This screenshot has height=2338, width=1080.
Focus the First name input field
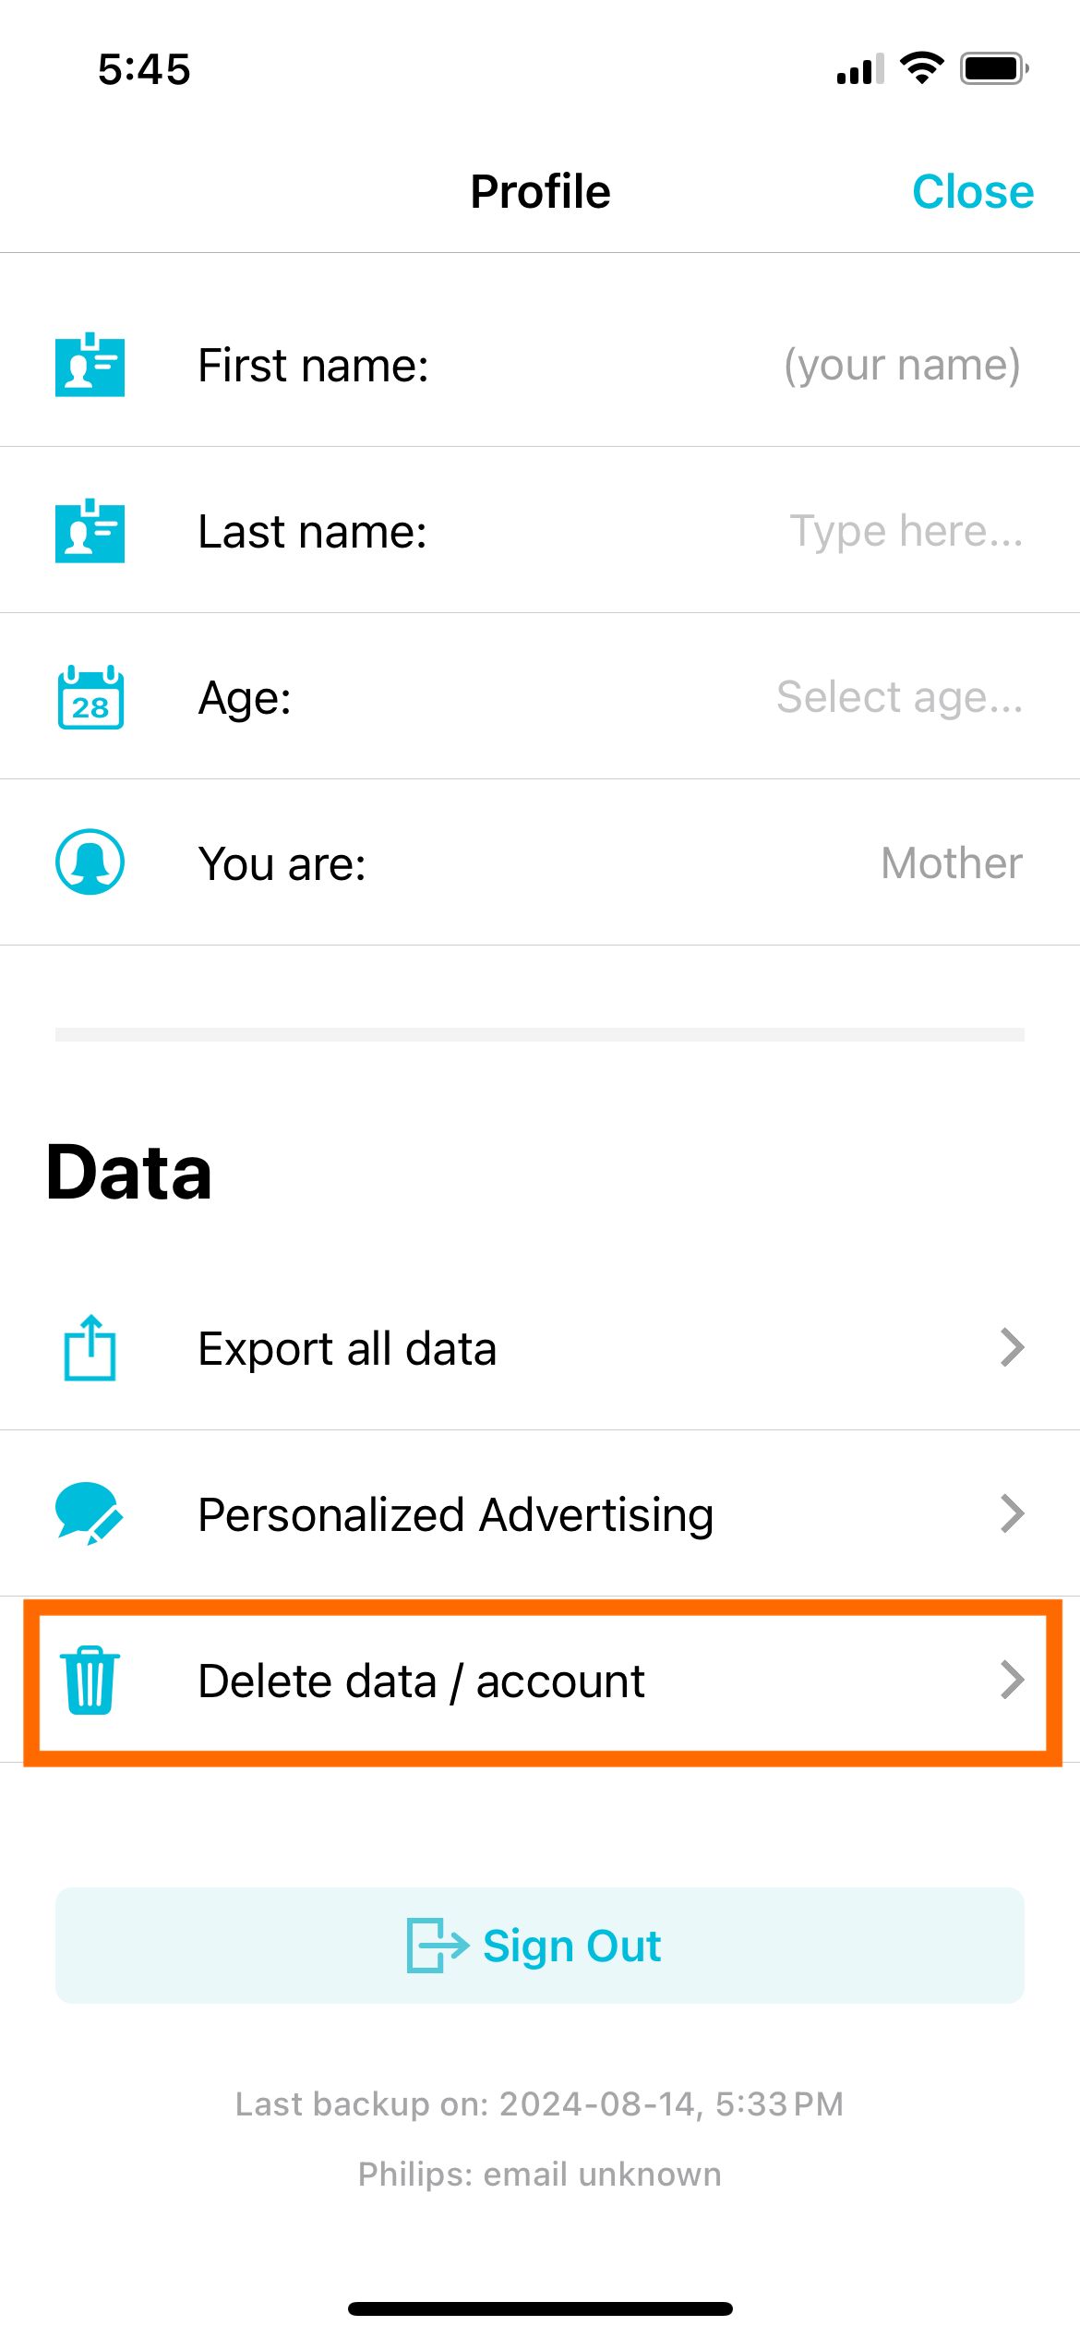click(x=902, y=365)
